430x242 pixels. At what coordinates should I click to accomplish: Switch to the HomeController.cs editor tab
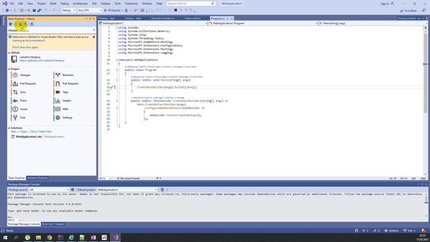click(x=163, y=18)
